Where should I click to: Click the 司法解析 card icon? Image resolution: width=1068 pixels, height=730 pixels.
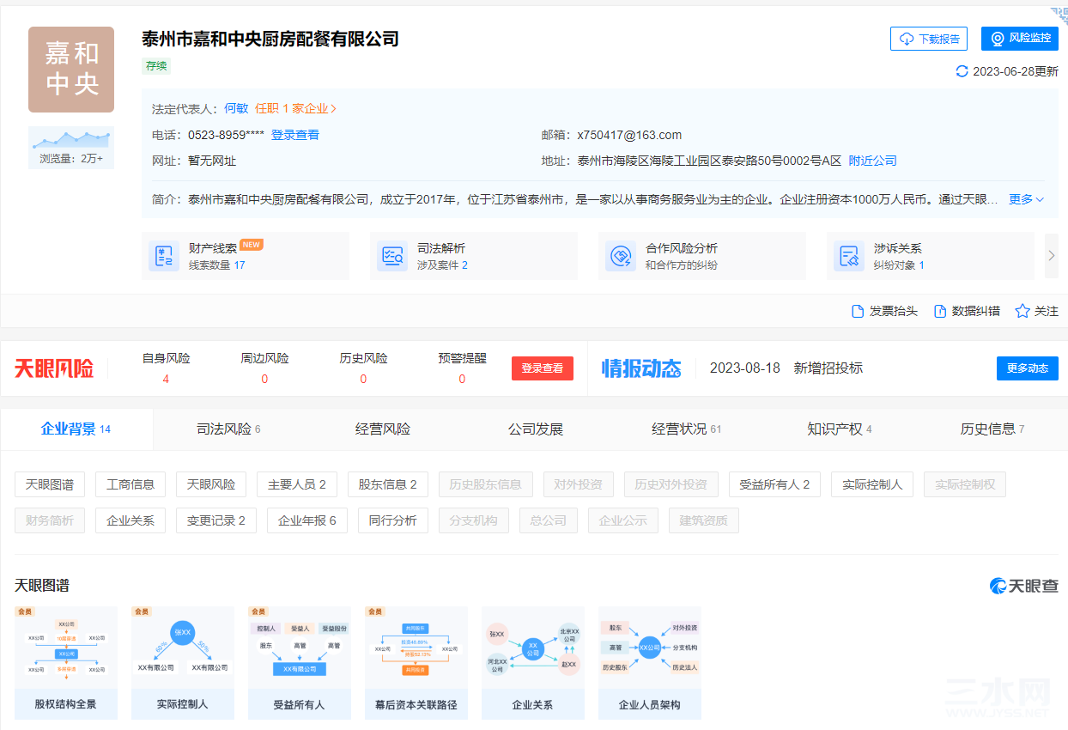(x=392, y=256)
